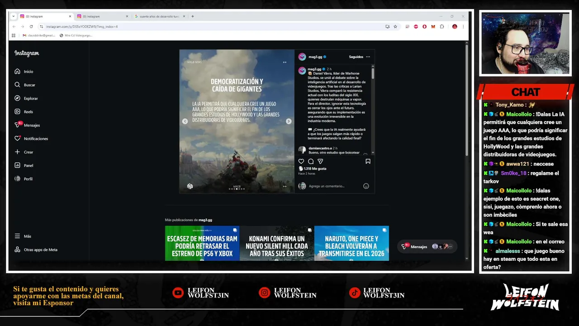This screenshot has width=579, height=326.
Task: Open the site info icon in the address bar
Action: click(42, 27)
